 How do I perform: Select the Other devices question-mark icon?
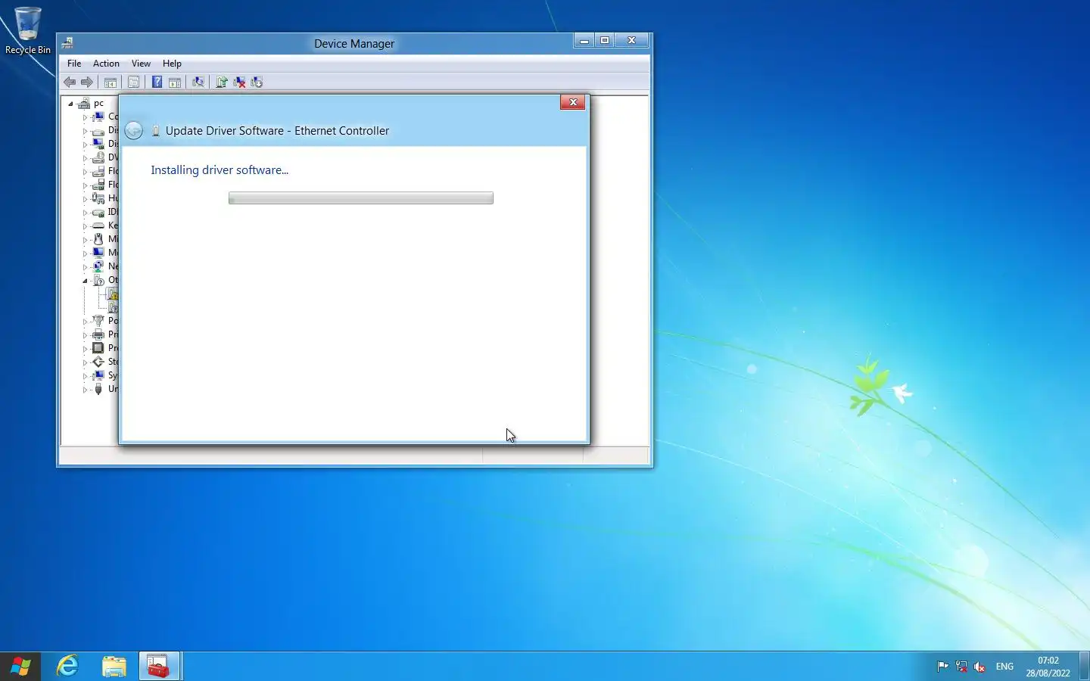98,280
